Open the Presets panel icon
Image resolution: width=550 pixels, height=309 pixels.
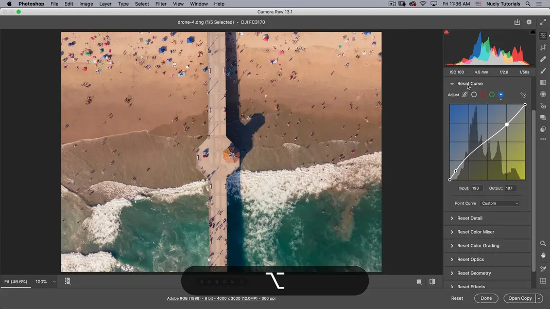tap(543, 129)
